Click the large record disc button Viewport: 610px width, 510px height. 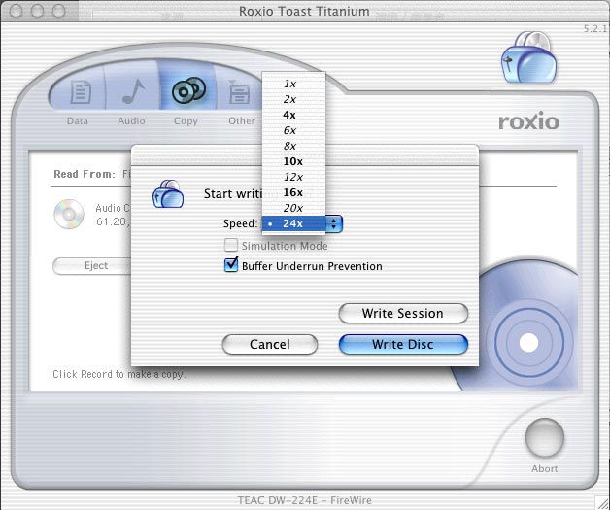(x=528, y=342)
